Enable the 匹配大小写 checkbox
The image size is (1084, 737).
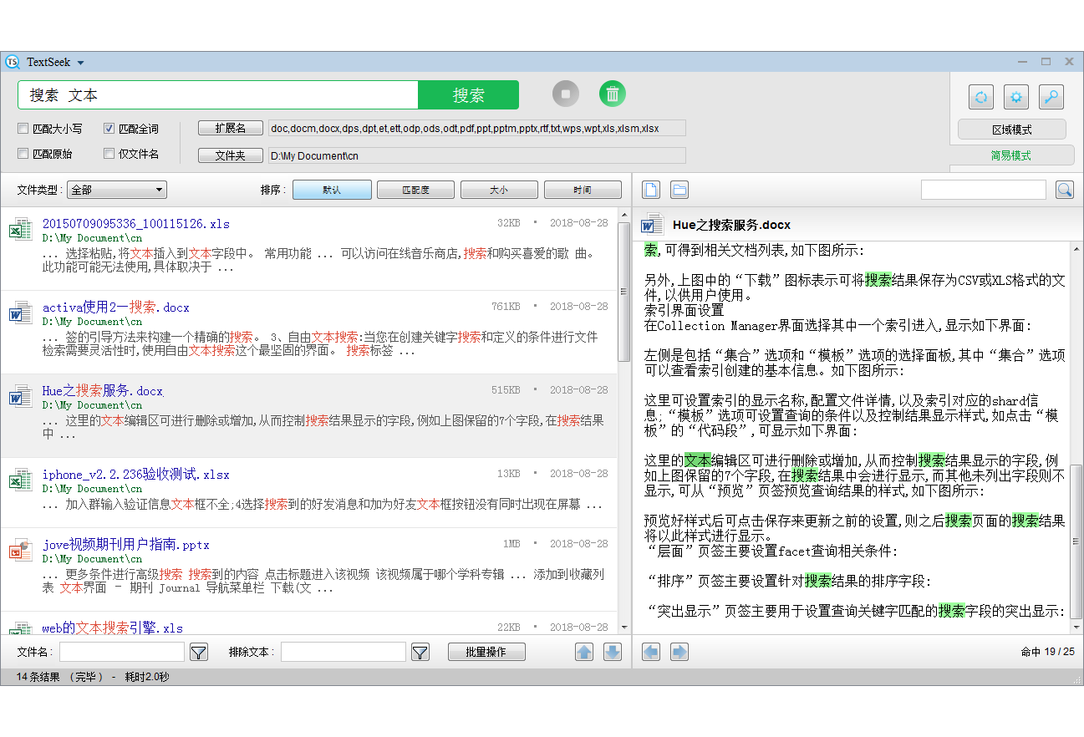(x=23, y=129)
